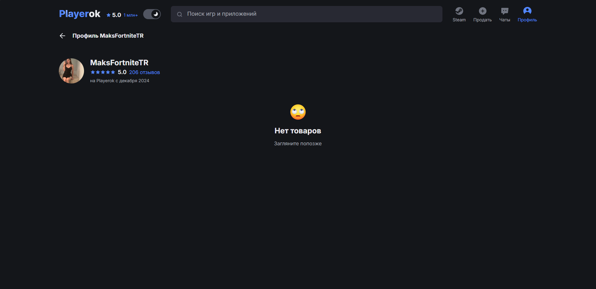596x289 pixels.
Task: Click the seller's five-star rating
Action: 103,72
